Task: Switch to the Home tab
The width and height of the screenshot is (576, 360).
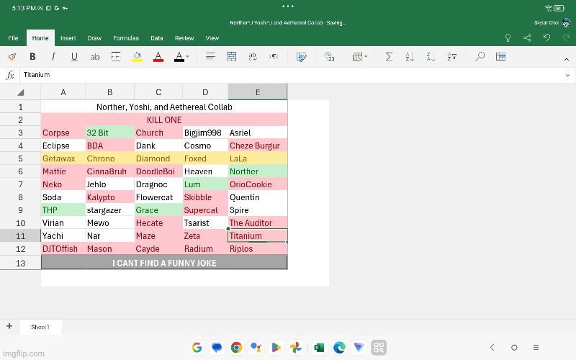Action: (x=40, y=38)
